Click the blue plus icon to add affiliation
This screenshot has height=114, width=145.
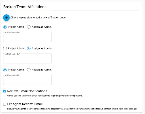pyautogui.click(x=7, y=18)
